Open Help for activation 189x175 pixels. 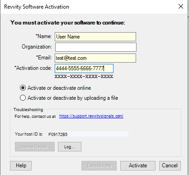tap(21, 165)
